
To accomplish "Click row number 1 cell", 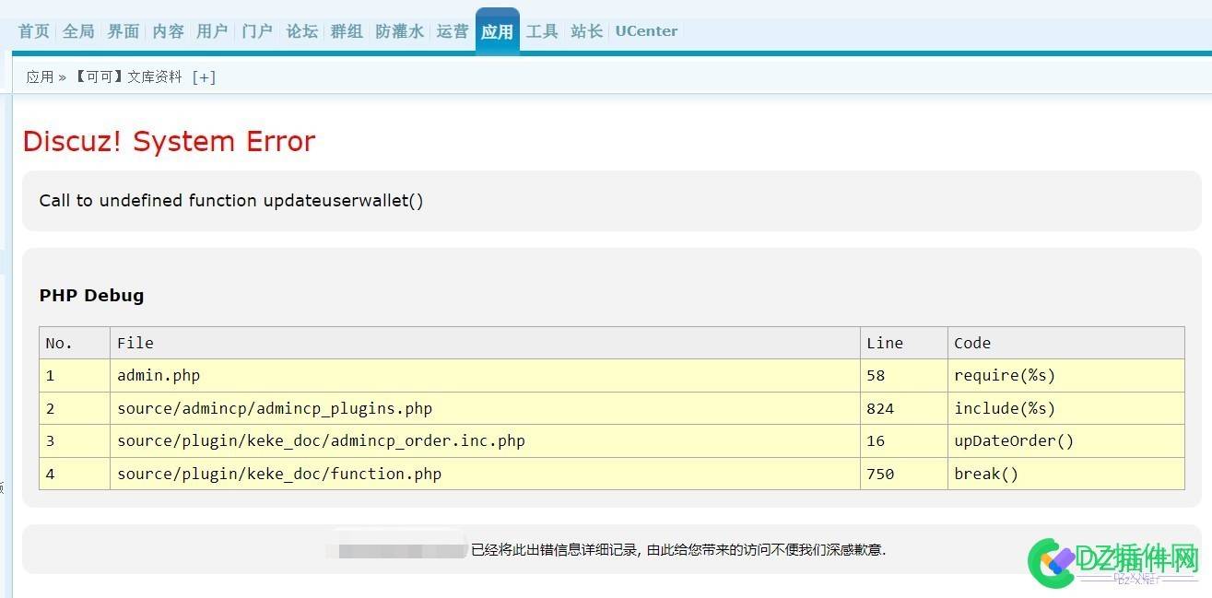I will pyautogui.click(x=75, y=376).
